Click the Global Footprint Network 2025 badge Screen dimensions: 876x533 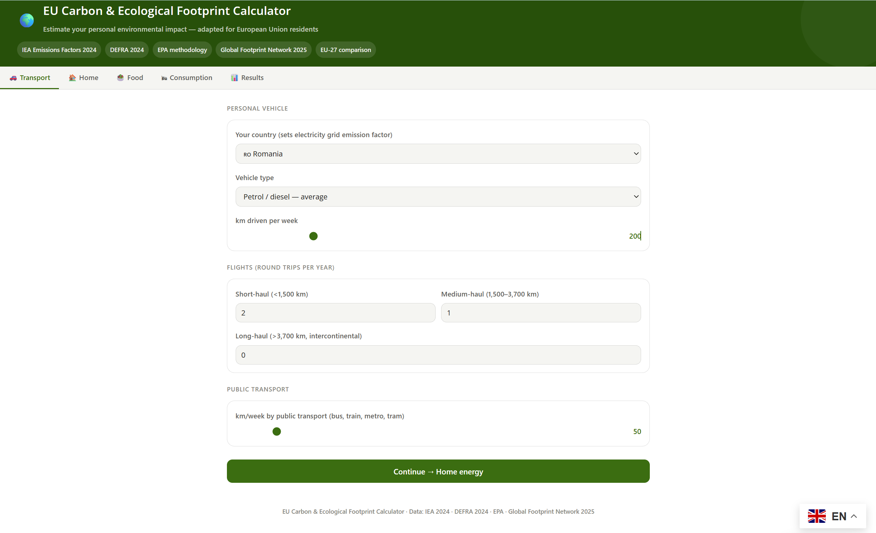click(x=264, y=50)
